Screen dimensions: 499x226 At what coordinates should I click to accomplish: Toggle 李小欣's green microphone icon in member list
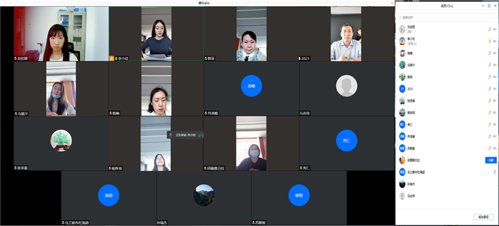coord(490,41)
